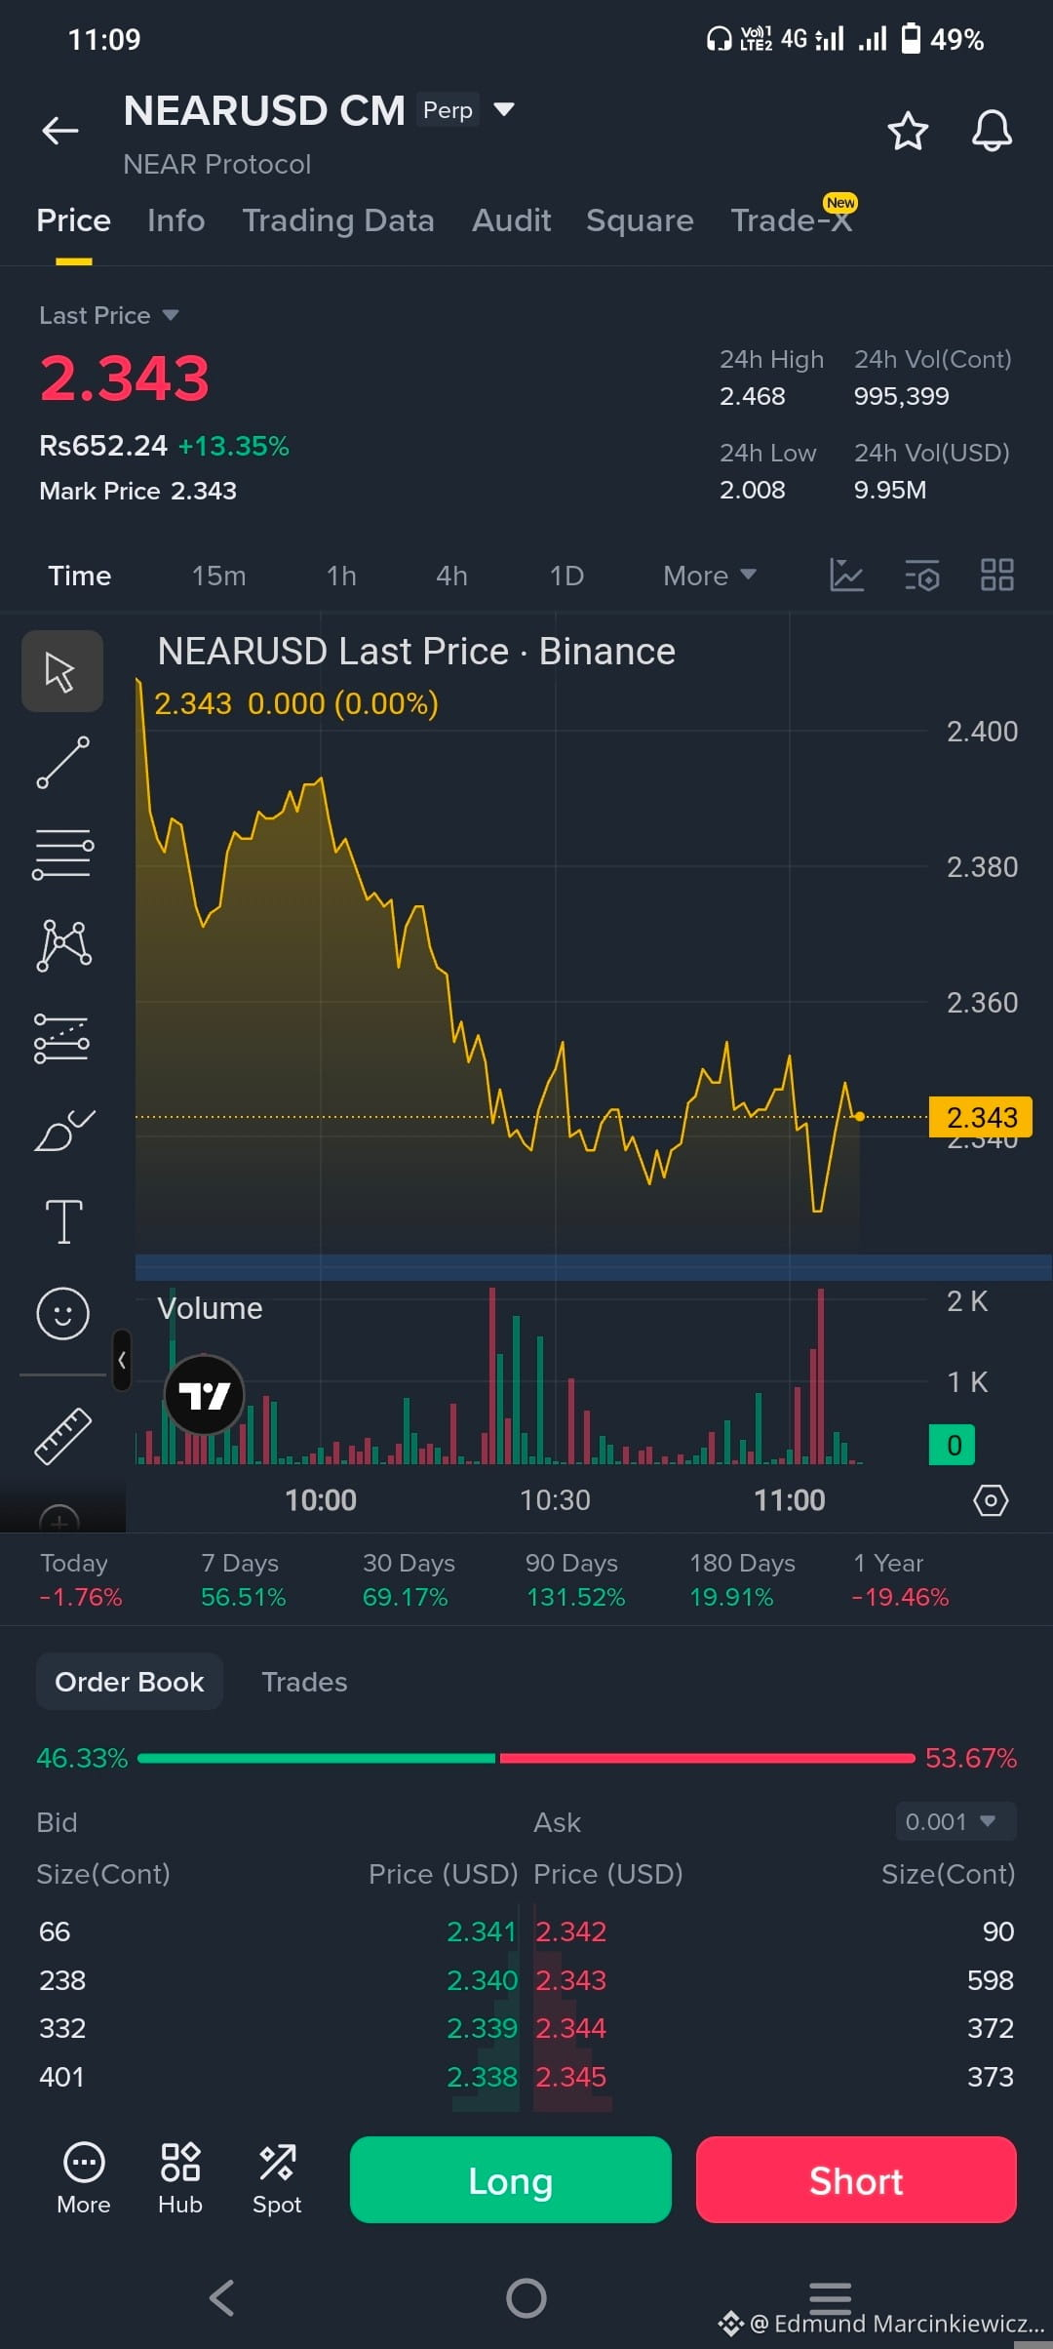The width and height of the screenshot is (1053, 2349).
Task: Open chart settings list icon
Action: 921,576
